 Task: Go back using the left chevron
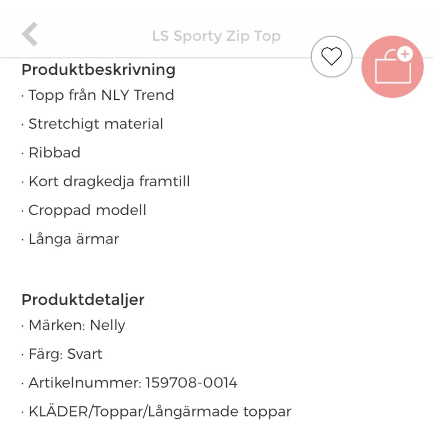click(x=30, y=34)
